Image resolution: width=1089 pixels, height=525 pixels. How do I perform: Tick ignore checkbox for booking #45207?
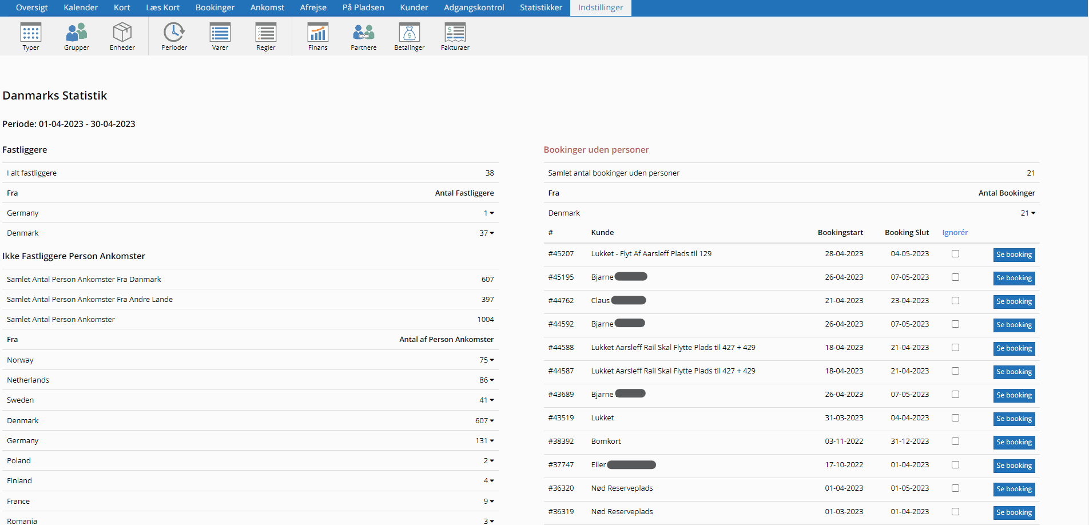(955, 254)
